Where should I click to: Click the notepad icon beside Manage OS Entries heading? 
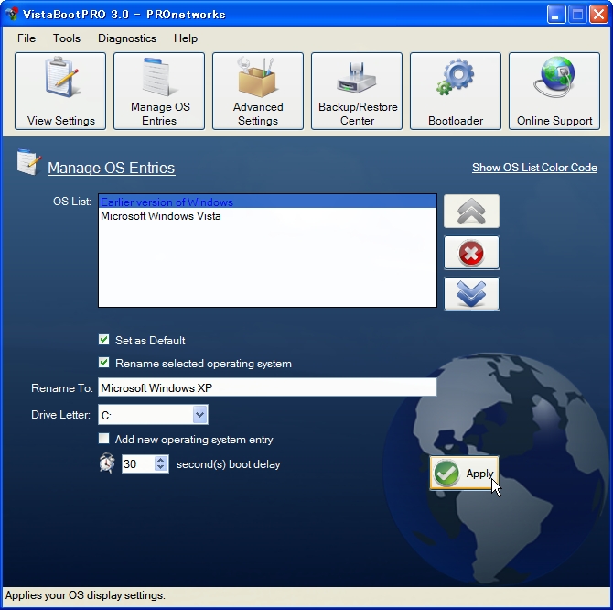[29, 161]
